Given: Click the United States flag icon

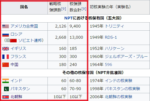Looking at the screenshot, I should 5,26.
